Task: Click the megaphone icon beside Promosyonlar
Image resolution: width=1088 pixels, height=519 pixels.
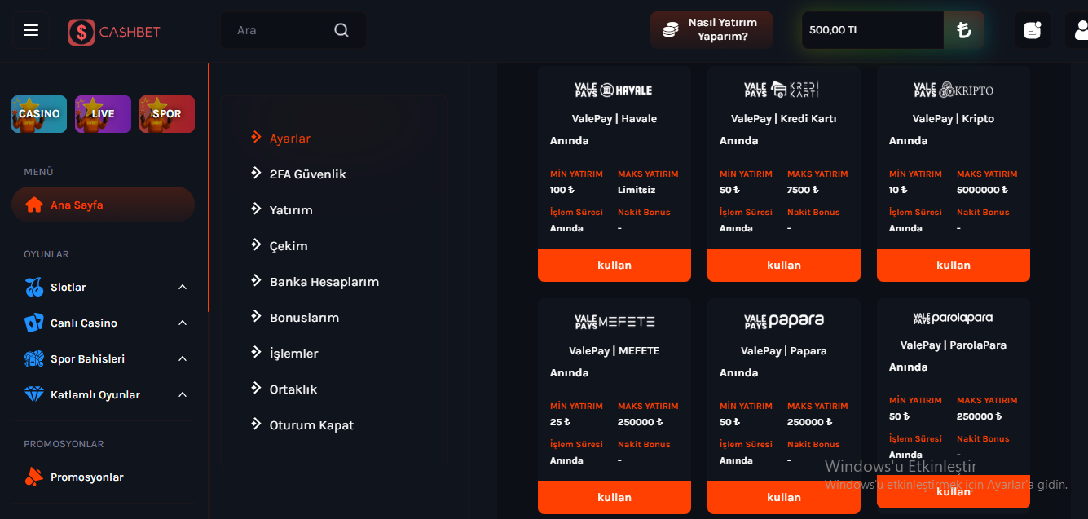Action: tap(33, 477)
